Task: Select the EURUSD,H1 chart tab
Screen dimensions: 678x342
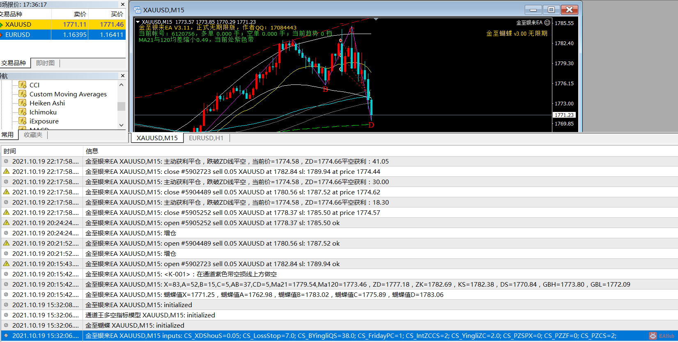Action: (206, 138)
